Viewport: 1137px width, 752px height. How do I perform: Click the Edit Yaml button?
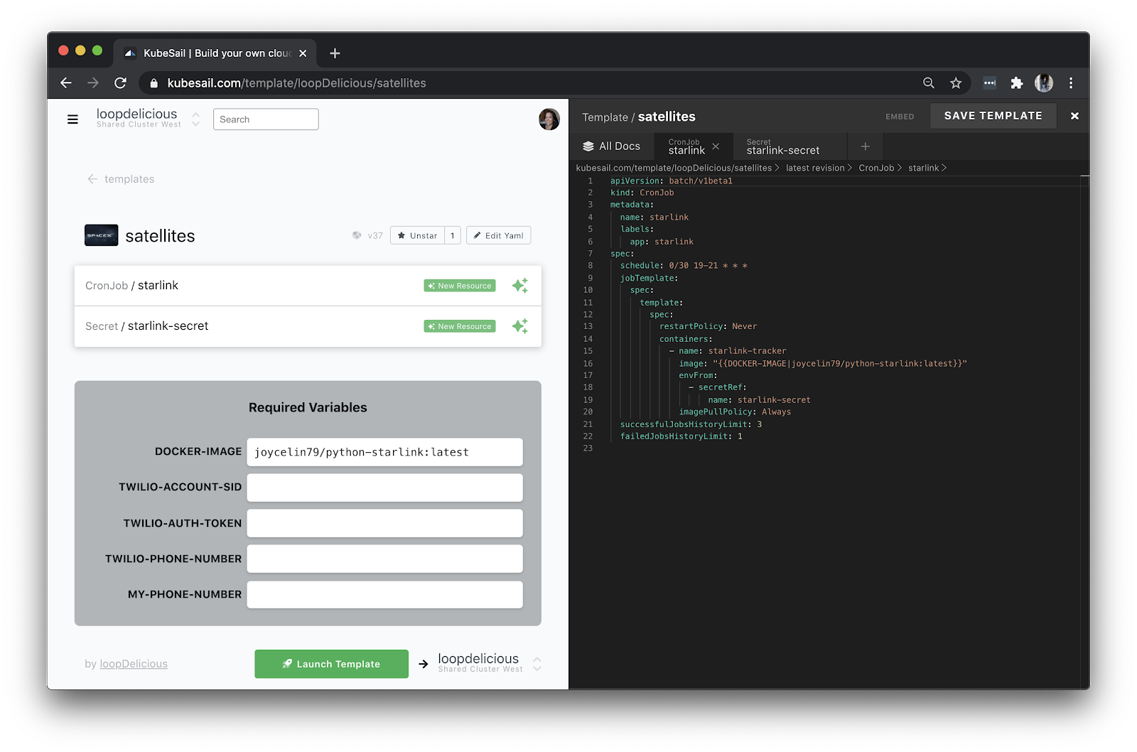pyautogui.click(x=498, y=235)
